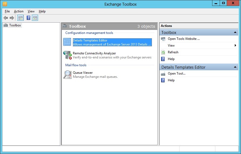Screen dimensions: 241x154
Task: Click the green Refresh icon
Action: click(163, 52)
